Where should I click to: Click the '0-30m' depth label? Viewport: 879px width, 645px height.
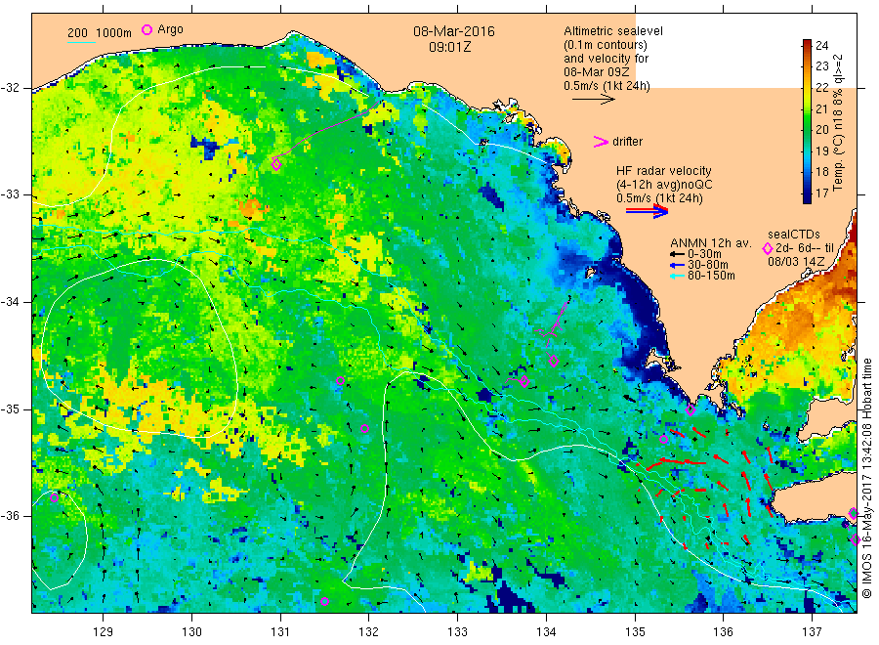pos(704,254)
